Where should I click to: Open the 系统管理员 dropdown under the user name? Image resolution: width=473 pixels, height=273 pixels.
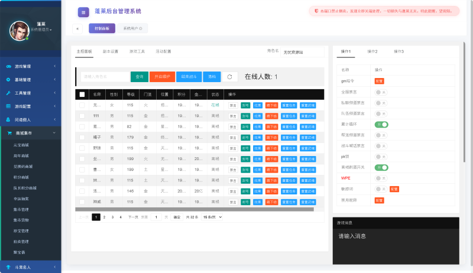tap(41, 30)
